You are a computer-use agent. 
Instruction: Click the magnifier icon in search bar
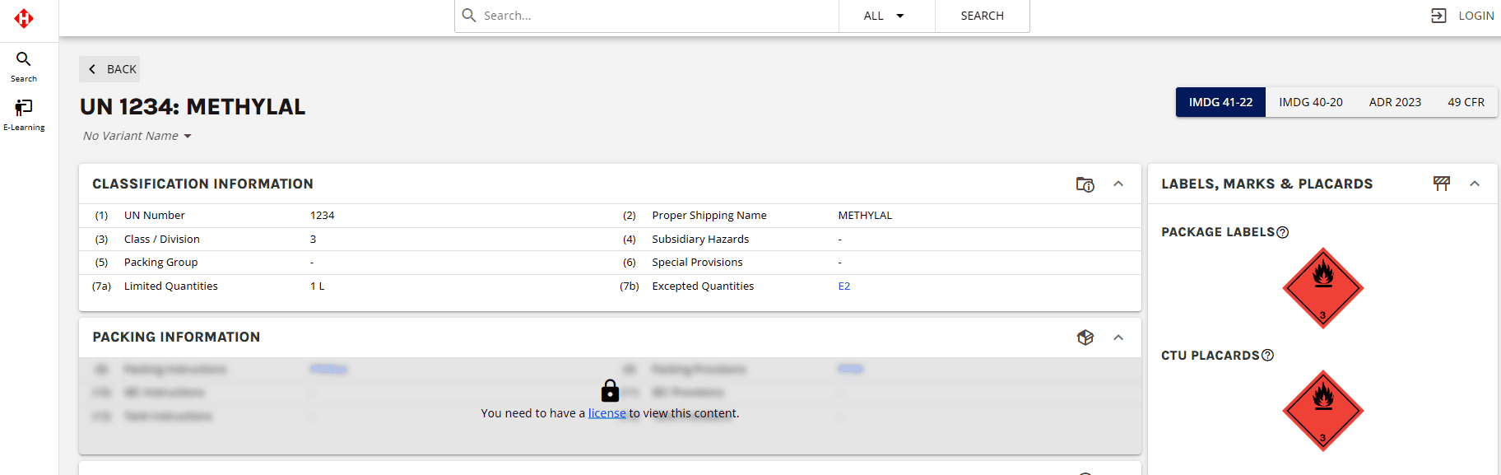[469, 16]
